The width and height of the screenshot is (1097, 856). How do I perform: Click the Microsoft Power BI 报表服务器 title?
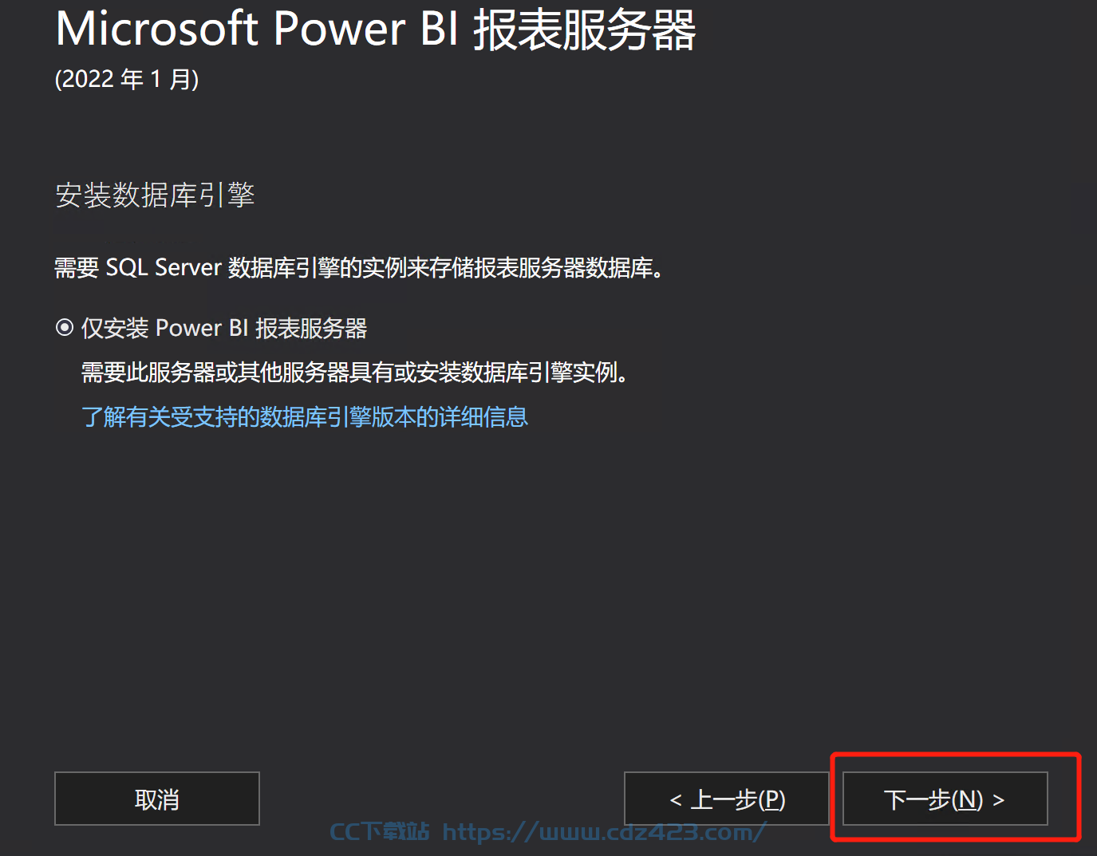pos(376,30)
